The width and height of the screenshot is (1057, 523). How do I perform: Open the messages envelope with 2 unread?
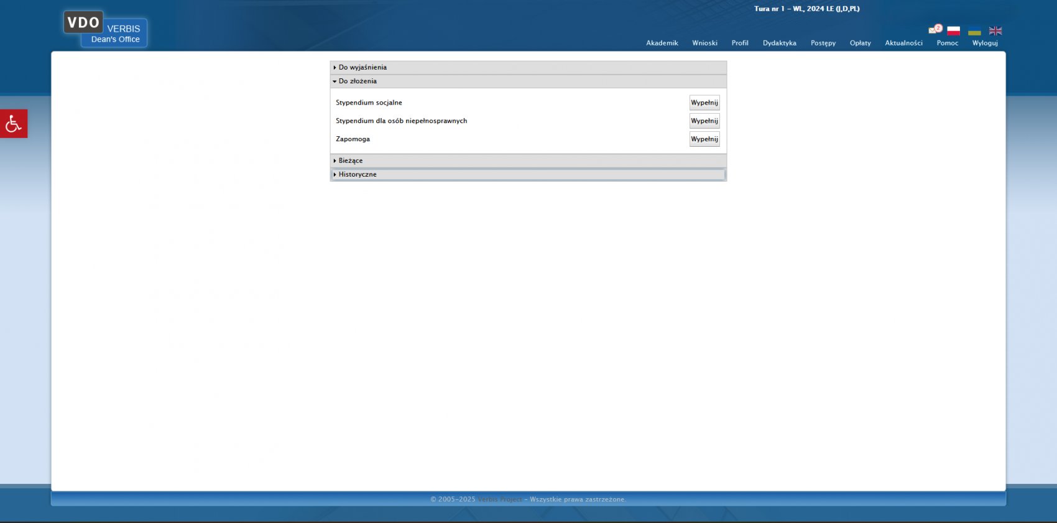[935, 29]
